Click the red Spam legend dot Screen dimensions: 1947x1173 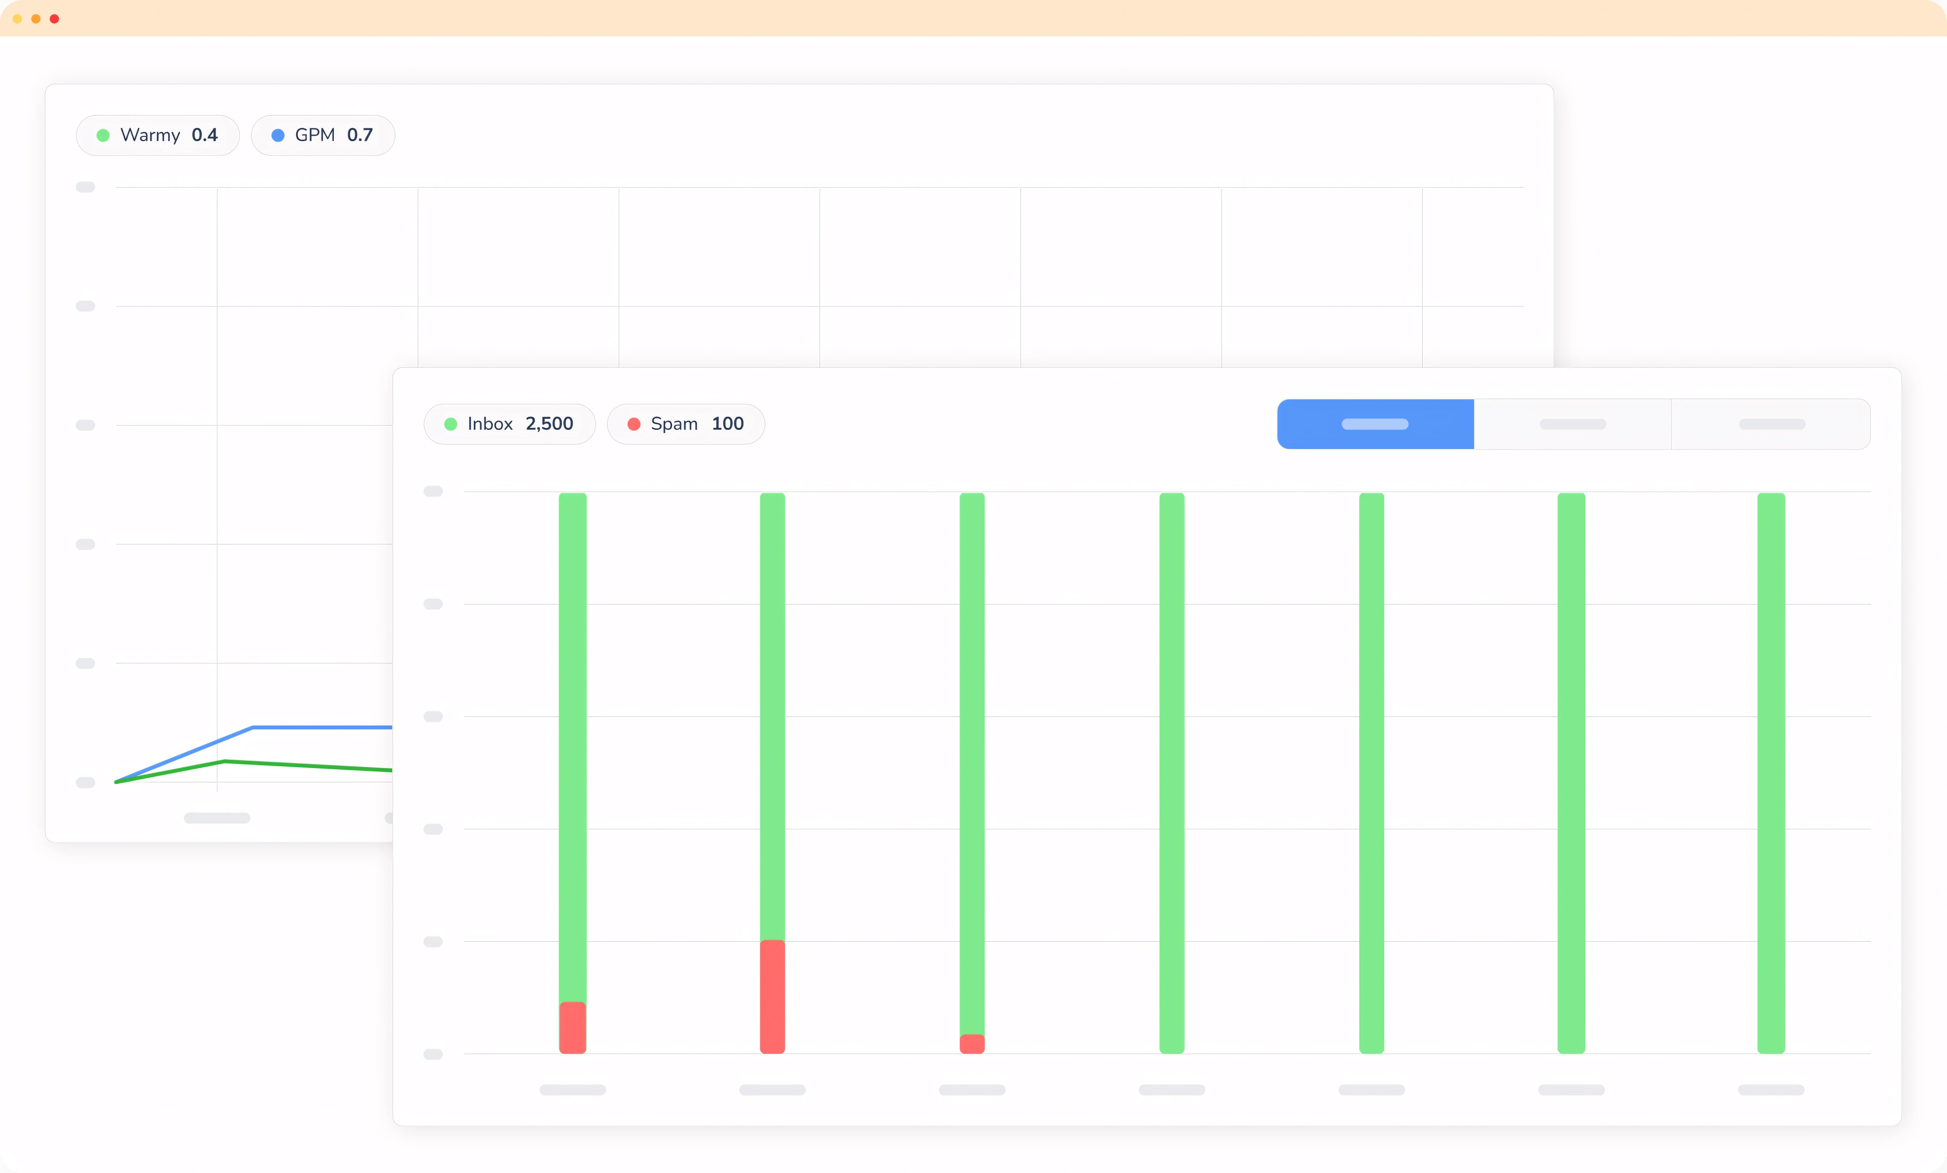coord(634,424)
